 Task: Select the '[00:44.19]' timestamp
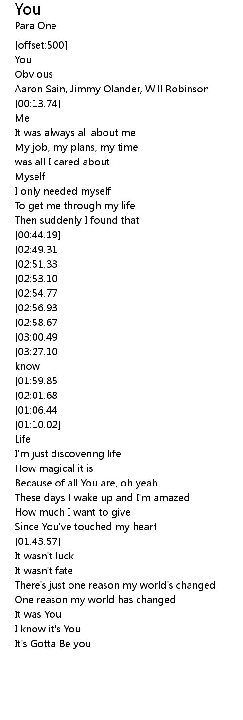tap(38, 235)
